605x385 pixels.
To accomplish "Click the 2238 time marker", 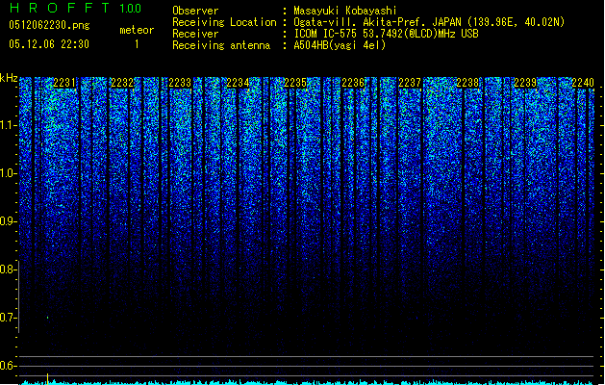I will click(467, 83).
